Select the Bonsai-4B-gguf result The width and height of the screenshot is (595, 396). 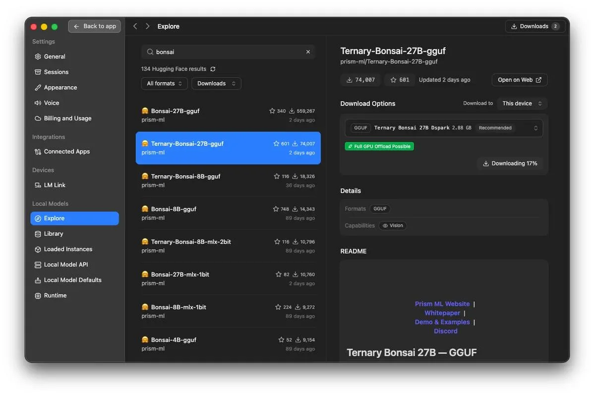228,344
